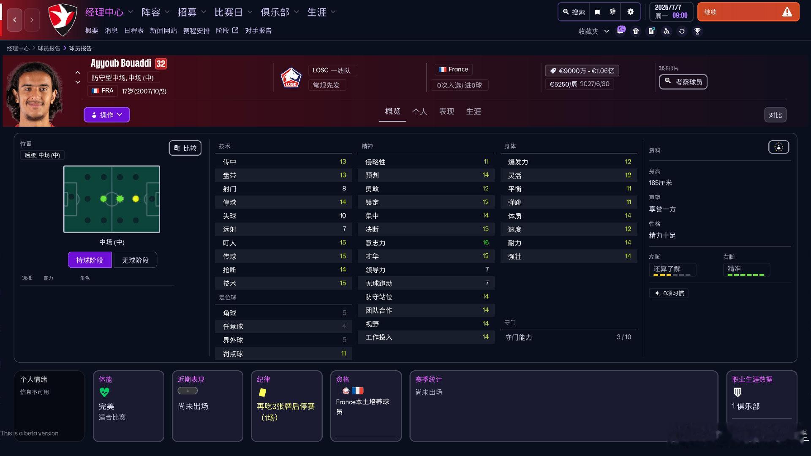The image size is (811, 456).
Task: Expand the 操作 actions dropdown
Action: 106,115
